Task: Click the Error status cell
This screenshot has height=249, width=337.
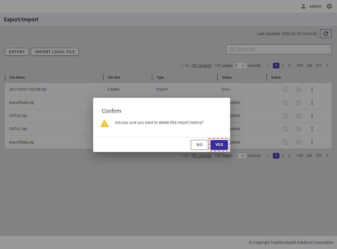Action: tap(226, 89)
